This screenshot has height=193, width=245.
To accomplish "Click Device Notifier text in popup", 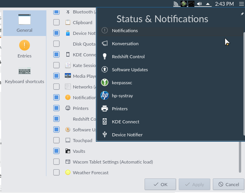I will tap(127, 135).
